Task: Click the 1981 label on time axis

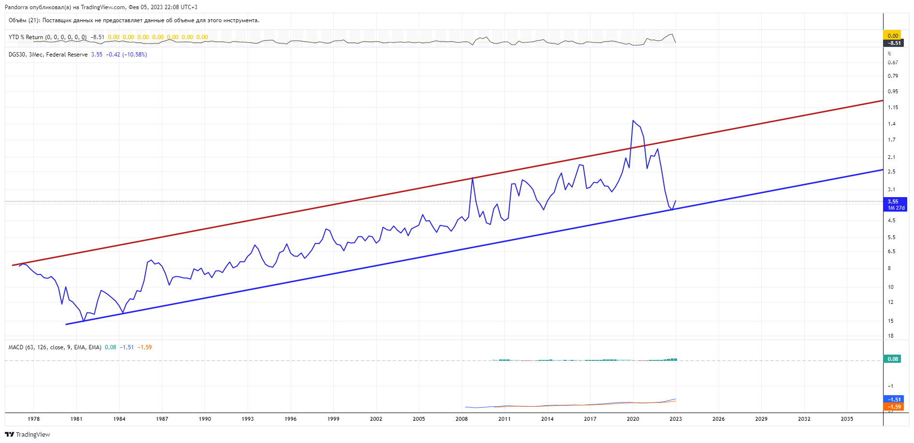Action: (76, 419)
